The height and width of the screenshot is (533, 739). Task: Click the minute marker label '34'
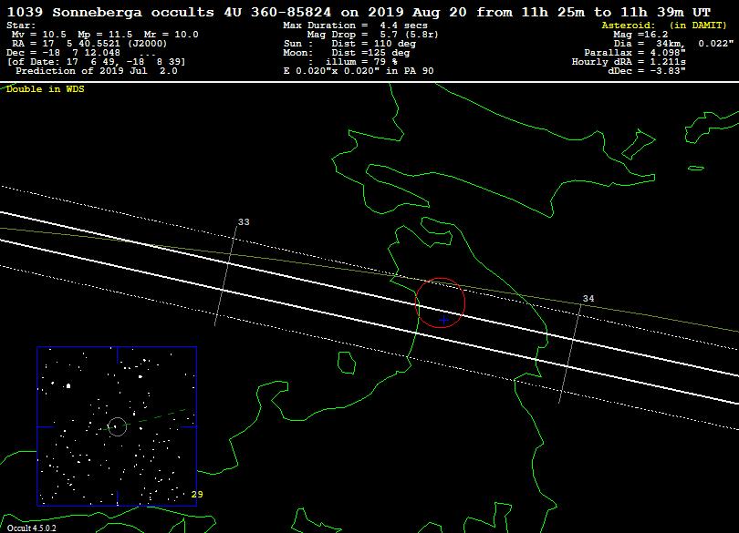click(588, 299)
